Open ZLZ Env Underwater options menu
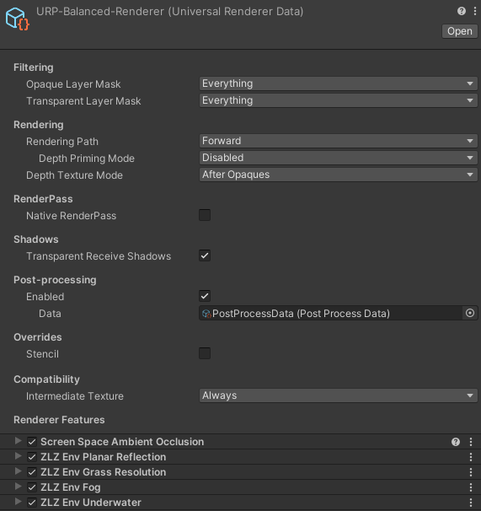Viewport: 481px width, 511px height. pyautogui.click(x=471, y=503)
